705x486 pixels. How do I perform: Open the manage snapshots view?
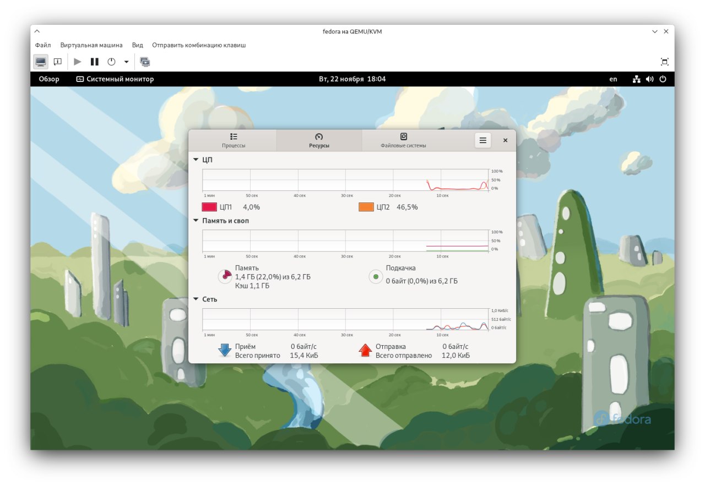tap(145, 62)
